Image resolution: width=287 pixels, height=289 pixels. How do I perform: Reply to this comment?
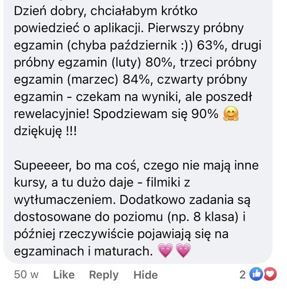[x=104, y=275]
